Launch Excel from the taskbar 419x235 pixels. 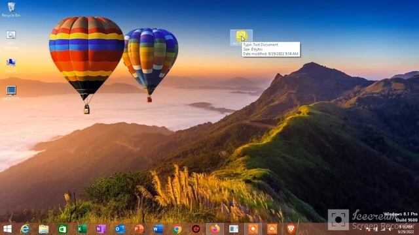tap(82, 229)
